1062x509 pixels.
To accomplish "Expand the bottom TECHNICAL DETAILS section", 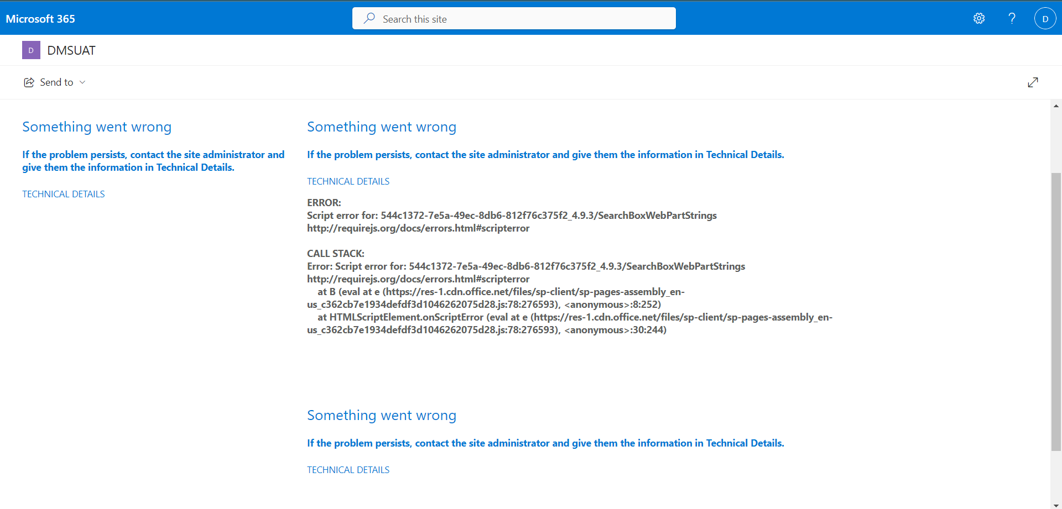I will pos(348,469).
